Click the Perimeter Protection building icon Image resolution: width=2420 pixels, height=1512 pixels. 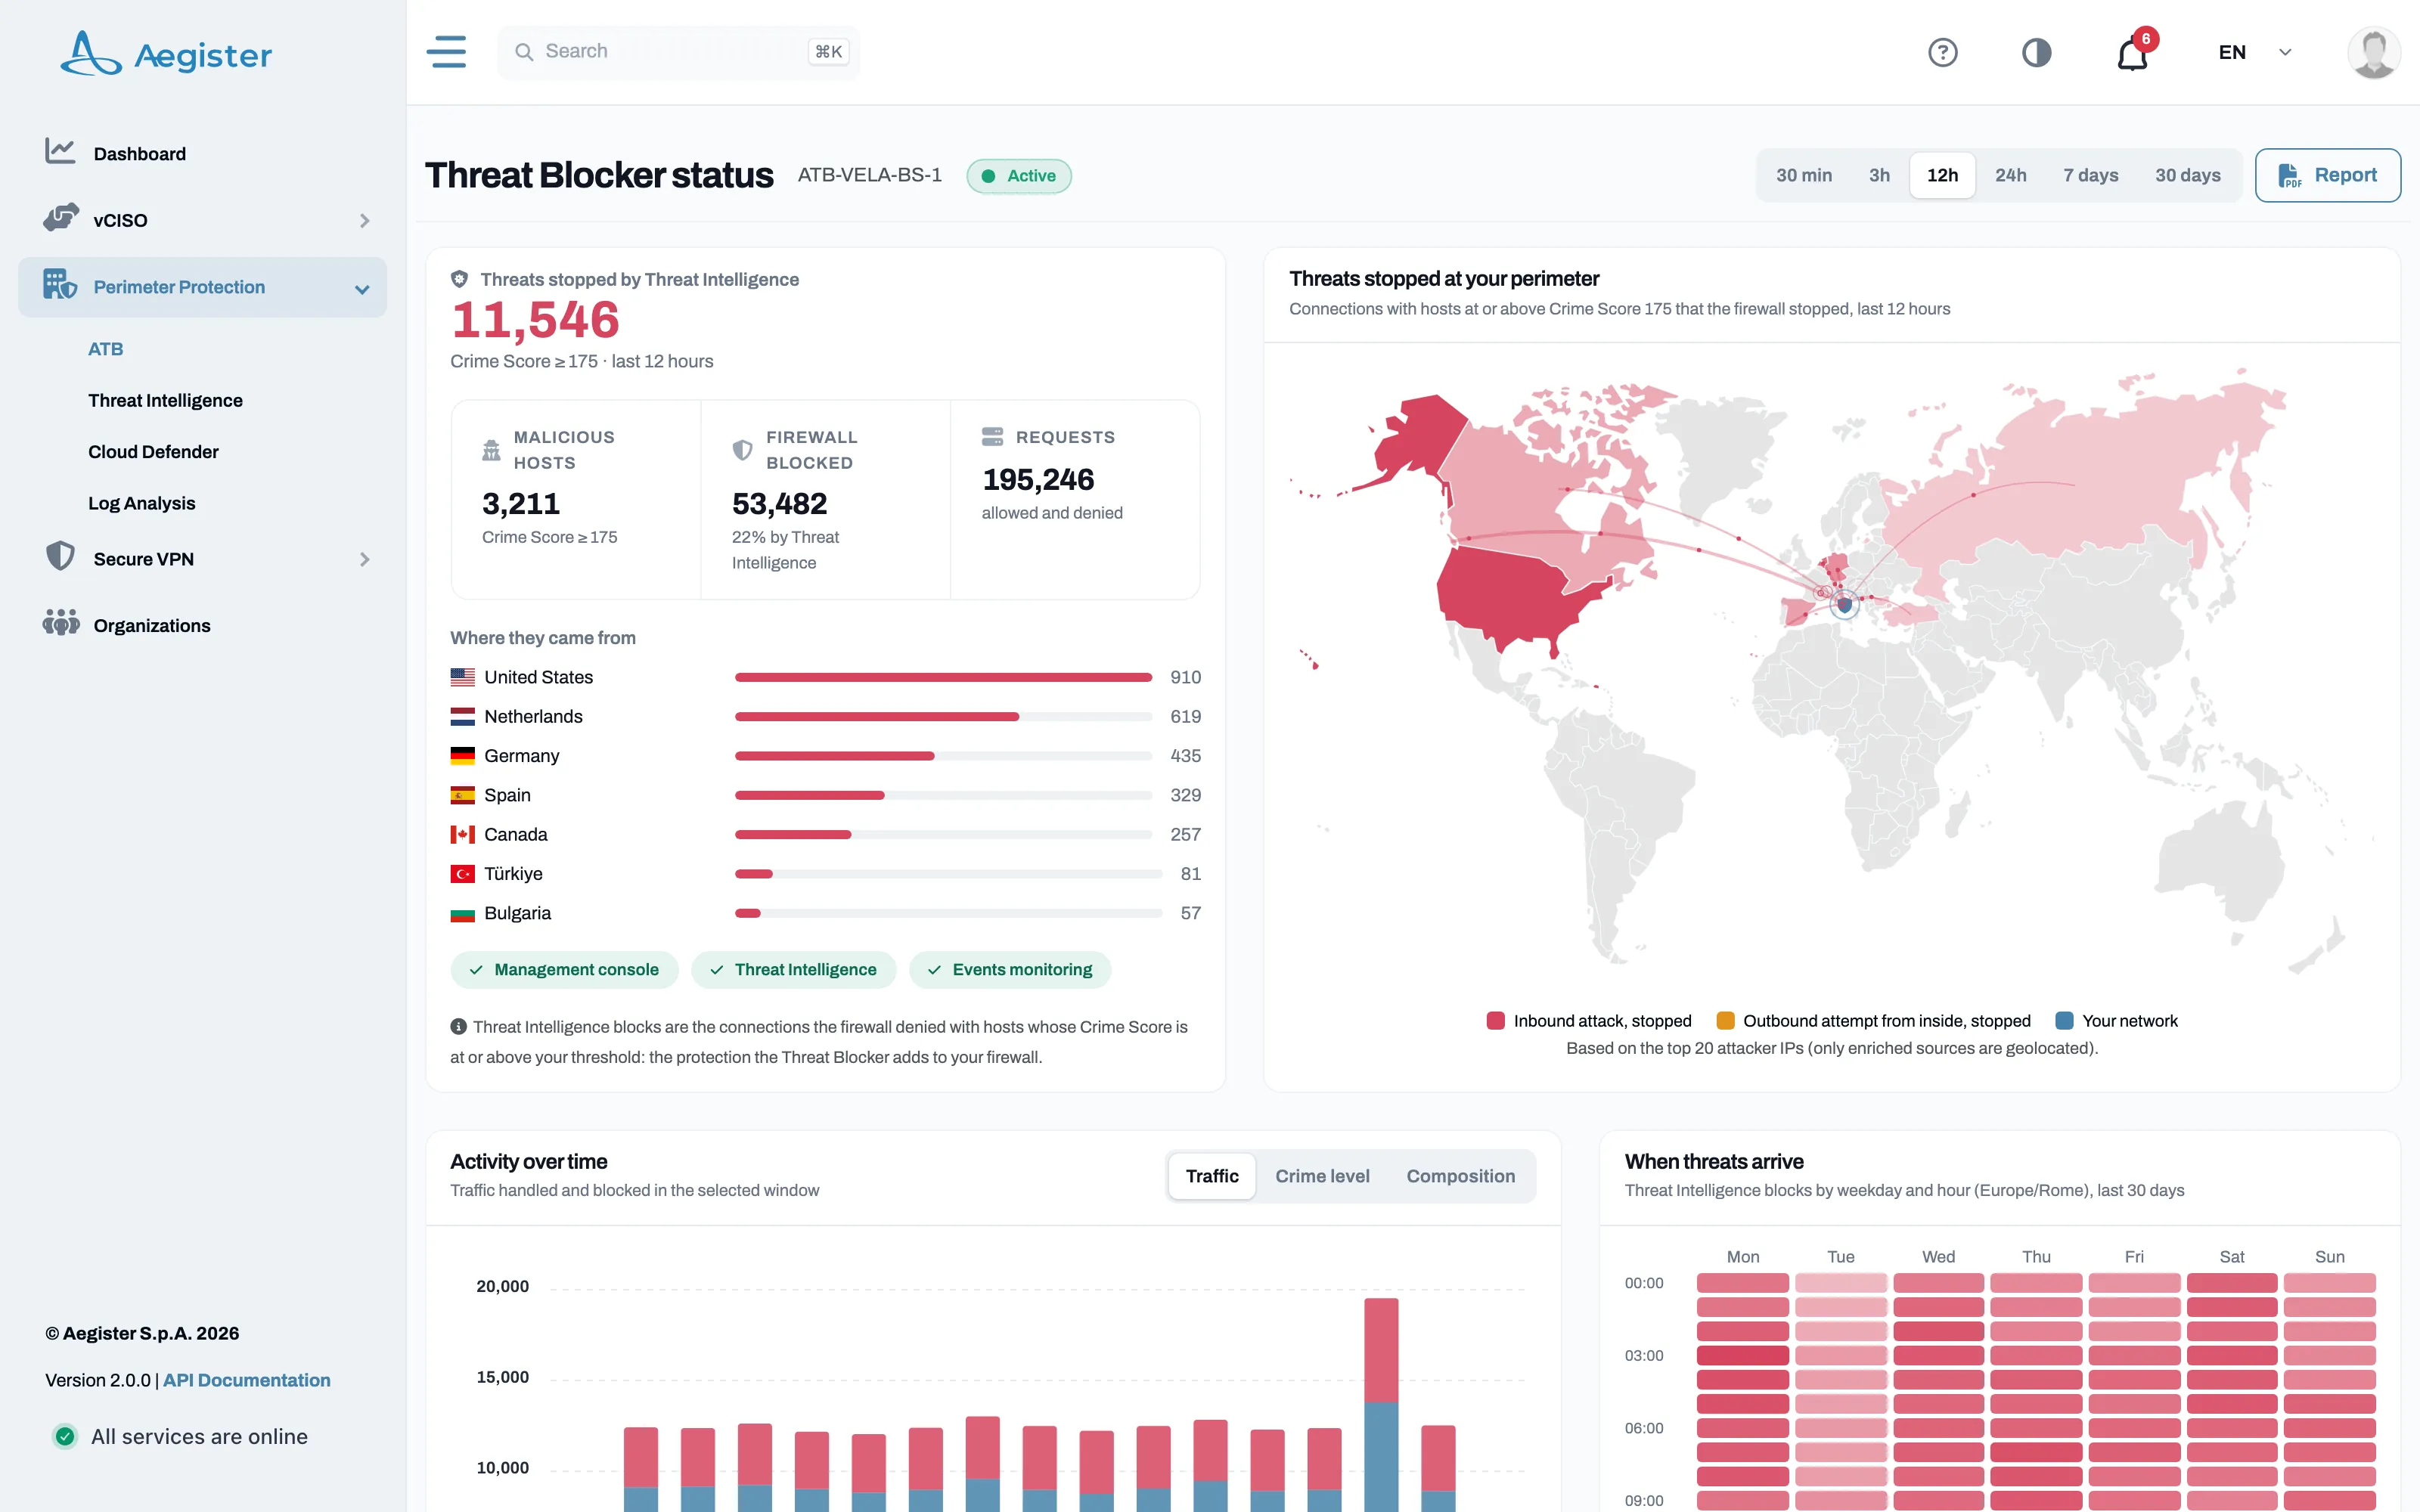point(60,285)
